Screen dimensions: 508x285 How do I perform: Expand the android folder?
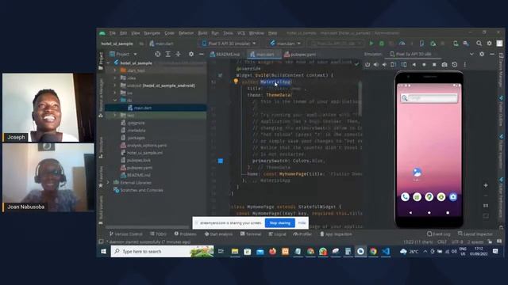pyautogui.click(x=114, y=85)
